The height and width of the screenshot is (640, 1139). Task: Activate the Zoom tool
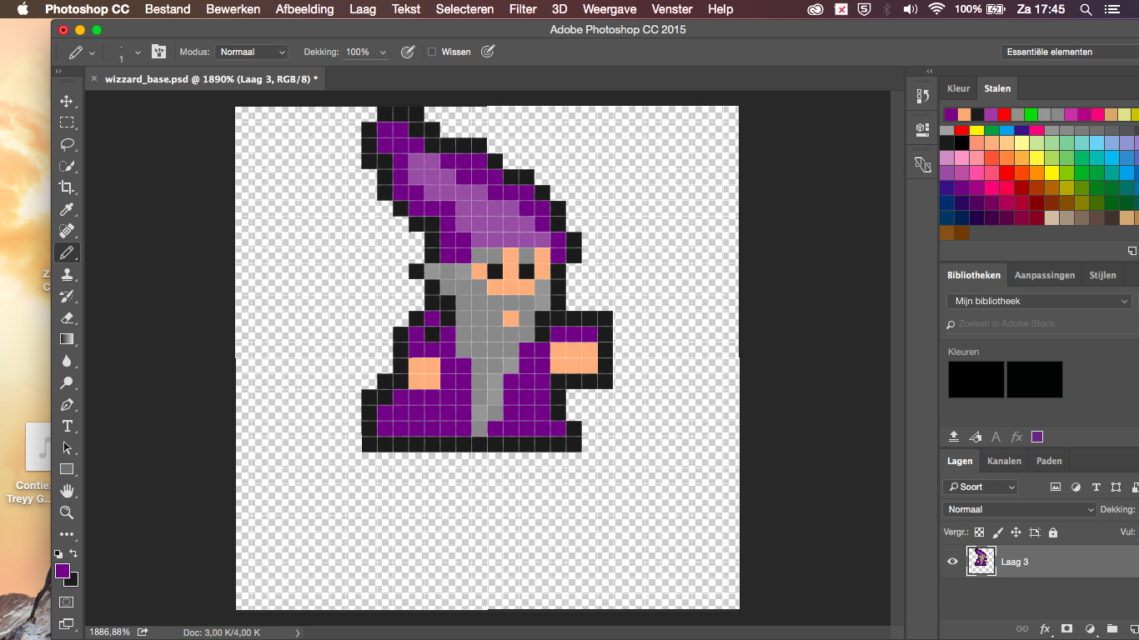point(67,512)
